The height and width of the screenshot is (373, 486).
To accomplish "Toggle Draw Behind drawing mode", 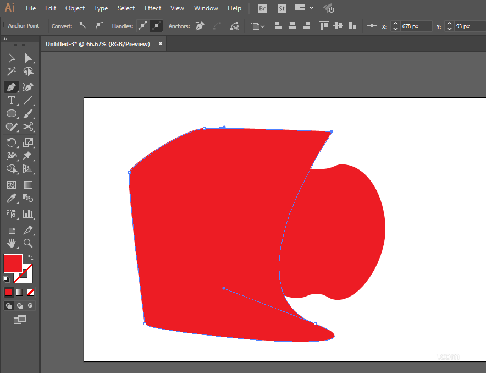I will (20, 306).
